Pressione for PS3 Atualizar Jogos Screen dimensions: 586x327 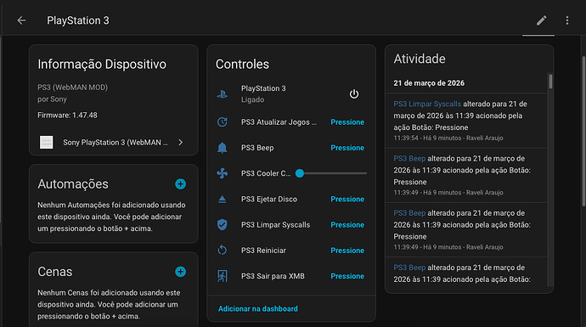[347, 122]
